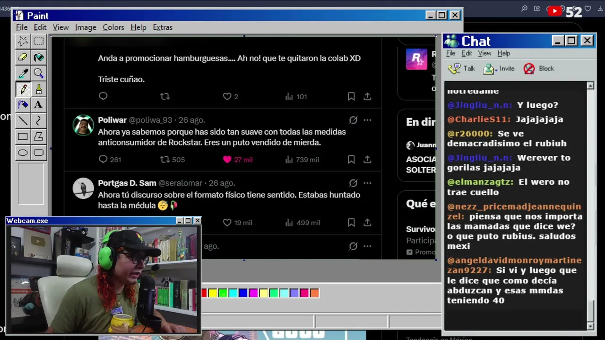Bookmark the Portgas D. Sam tweet
The width and height of the screenshot is (605, 340).
351,222
